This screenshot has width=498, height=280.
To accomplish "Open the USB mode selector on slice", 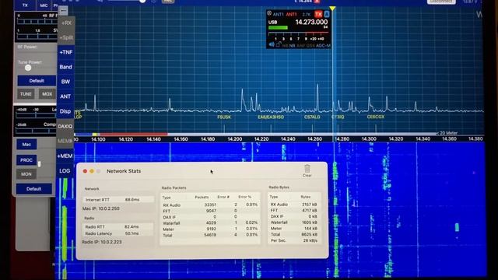I will coord(273,23).
